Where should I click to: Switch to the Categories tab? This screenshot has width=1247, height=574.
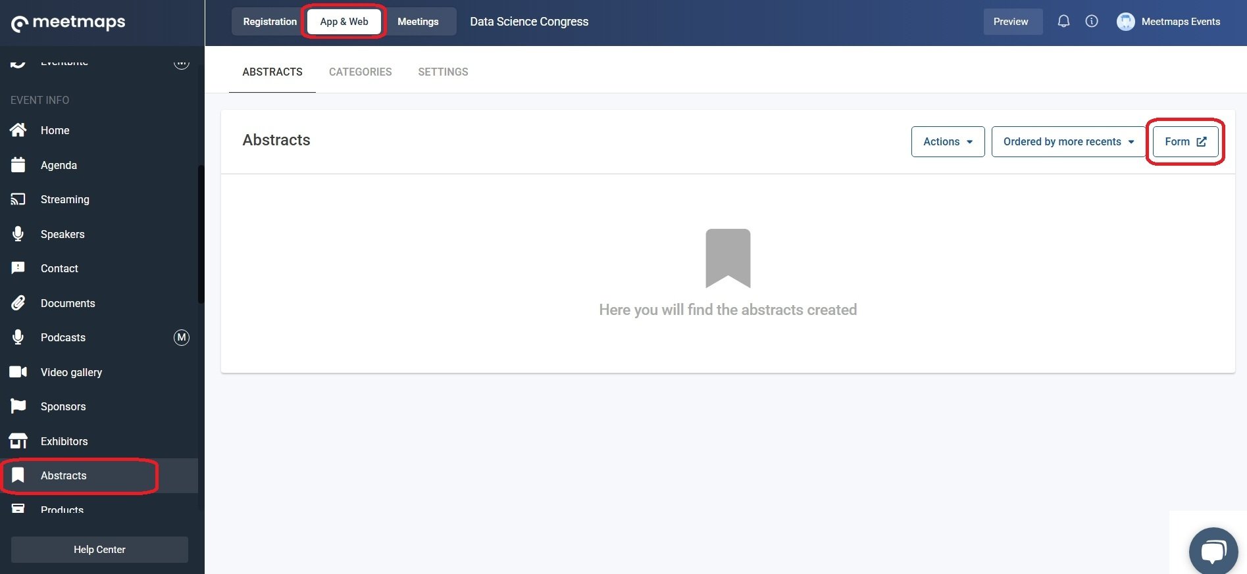click(x=360, y=72)
